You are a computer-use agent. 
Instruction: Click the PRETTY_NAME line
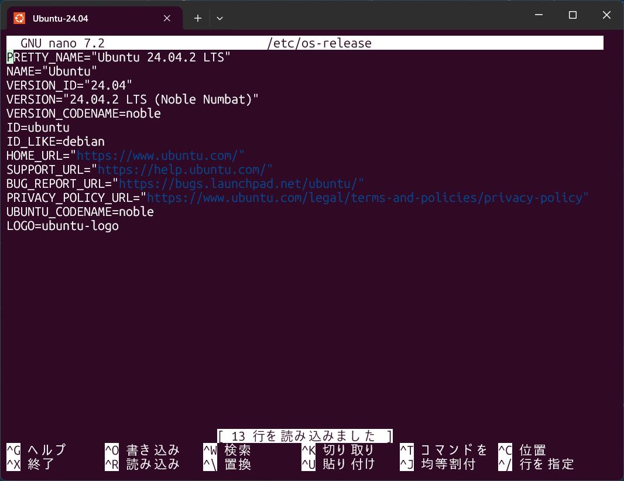pyautogui.click(x=119, y=57)
